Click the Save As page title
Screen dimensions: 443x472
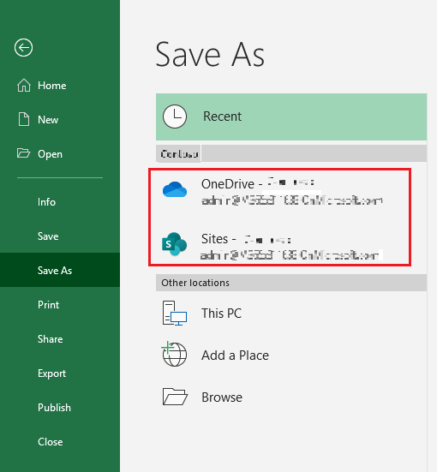coord(210,55)
